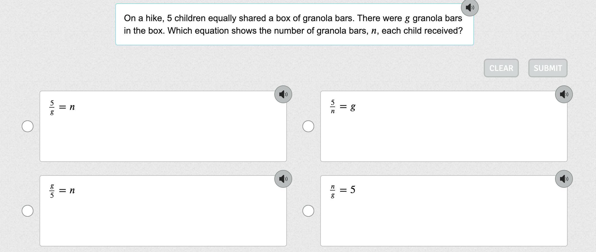Select the radio button for 5/n = g
The height and width of the screenshot is (252, 596).
pos(308,126)
